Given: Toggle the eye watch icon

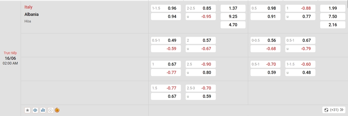Looking at the screenshot, I should coord(35,110).
